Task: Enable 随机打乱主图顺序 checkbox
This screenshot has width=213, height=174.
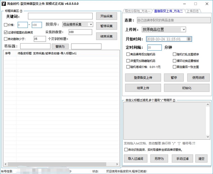Action: pos(174,54)
